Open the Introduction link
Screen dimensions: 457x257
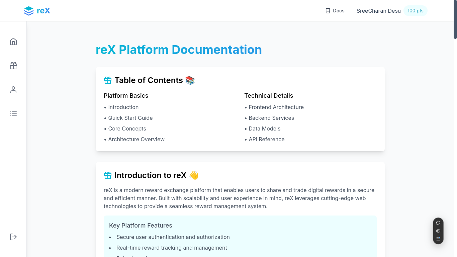point(123,107)
